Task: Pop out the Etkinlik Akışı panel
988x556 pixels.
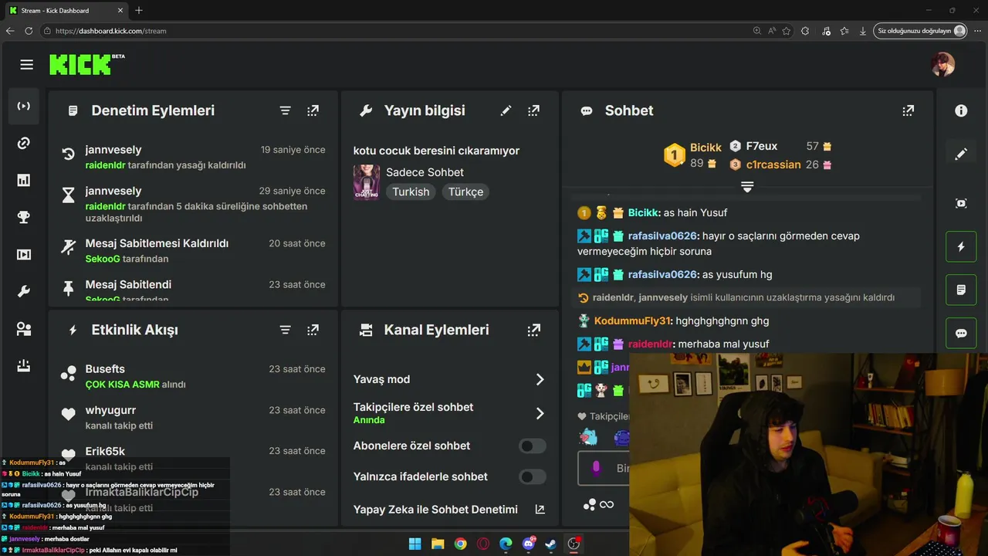Action: (313, 330)
